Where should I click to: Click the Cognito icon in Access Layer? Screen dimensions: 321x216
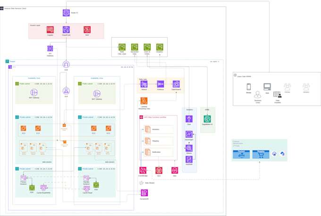pyautogui.click(x=50, y=30)
